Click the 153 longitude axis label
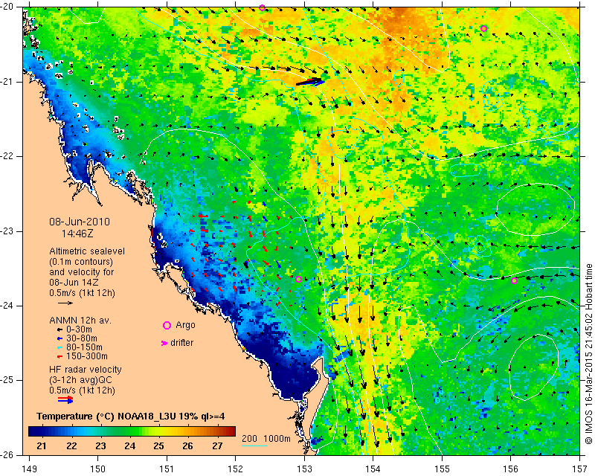 pyautogui.click(x=304, y=469)
